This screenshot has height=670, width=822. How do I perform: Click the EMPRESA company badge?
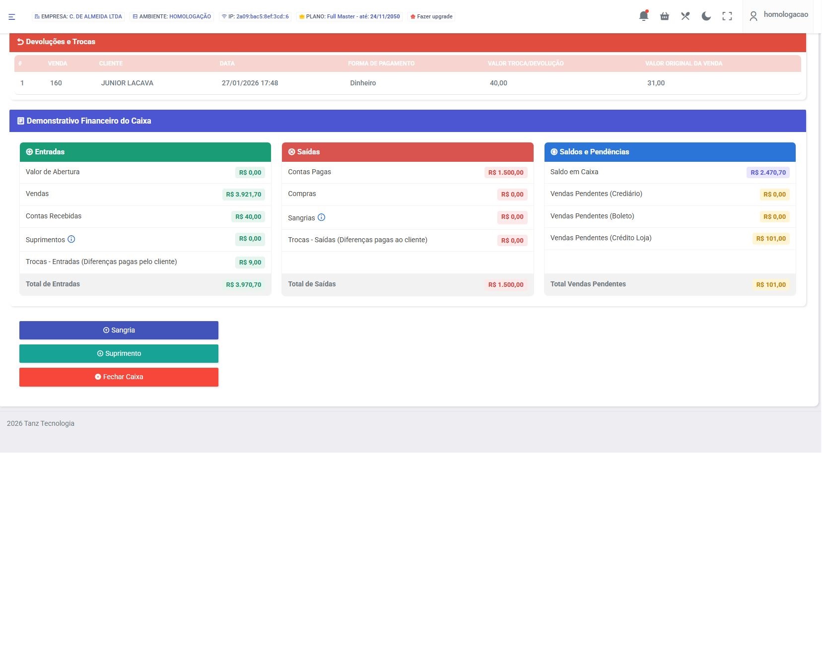click(78, 17)
